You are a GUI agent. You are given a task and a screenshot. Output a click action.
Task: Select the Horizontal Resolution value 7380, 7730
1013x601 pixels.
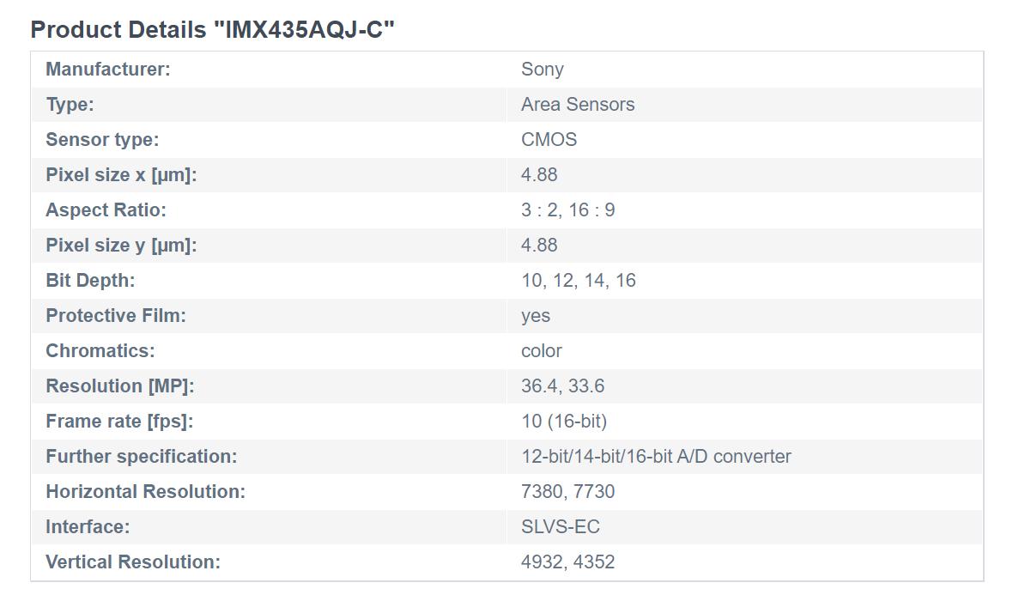pos(567,492)
